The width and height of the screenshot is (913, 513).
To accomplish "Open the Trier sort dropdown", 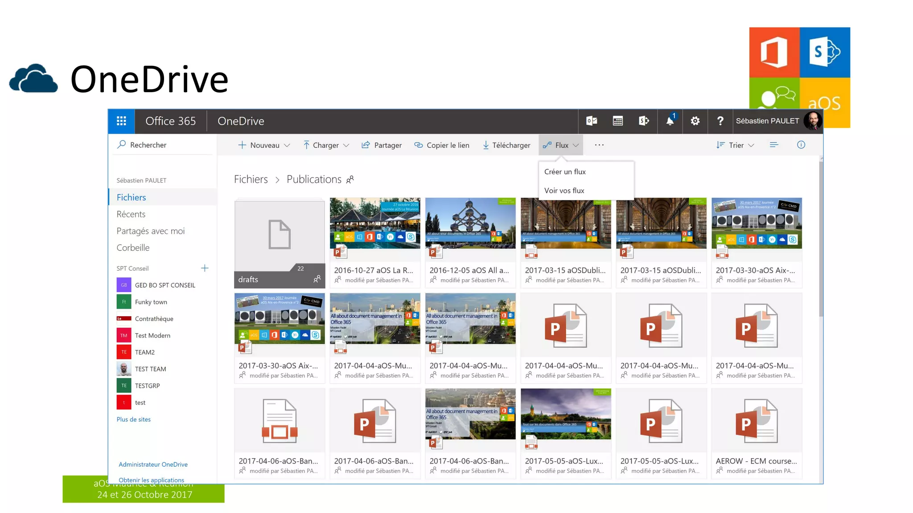I will click(x=736, y=145).
